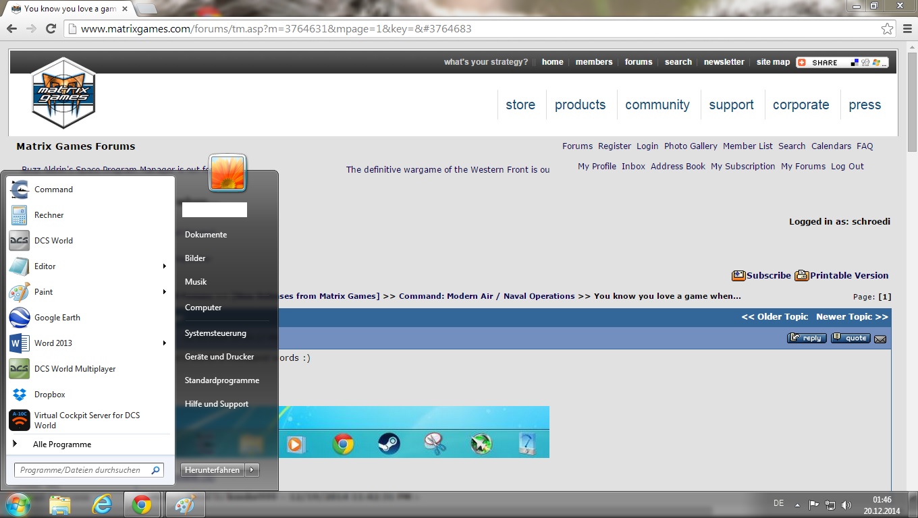918x518 pixels.
Task: Click the DE language indicator
Action: [x=778, y=503]
